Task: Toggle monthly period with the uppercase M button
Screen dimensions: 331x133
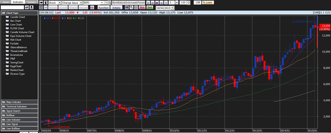Action: [x=157, y=3]
